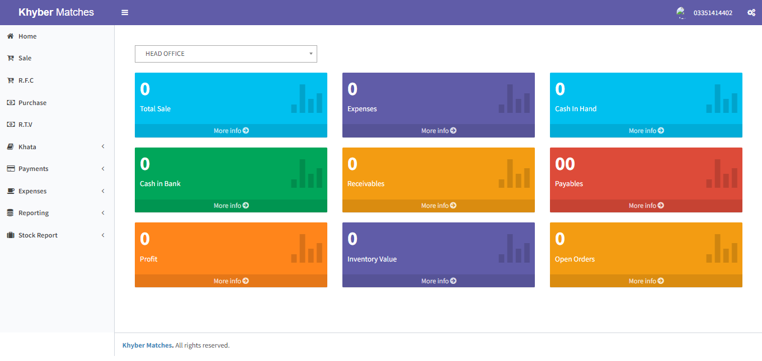This screenshot has width=762, height=361.
Task: Select the Sale cart icon
Action: click(x=10, y=58)
